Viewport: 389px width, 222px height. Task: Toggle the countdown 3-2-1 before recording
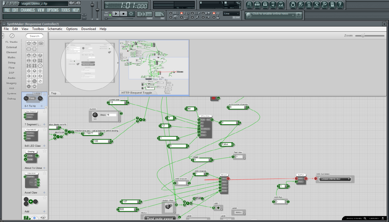pyautogui.click(x=182, y=13)
